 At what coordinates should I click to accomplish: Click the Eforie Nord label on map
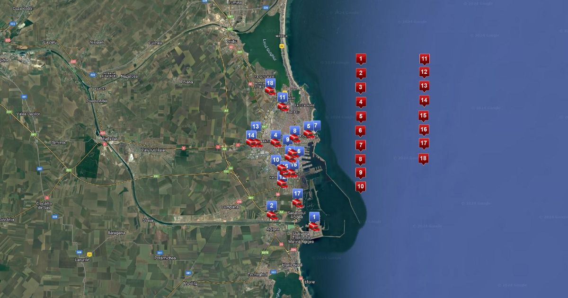pyautogui.click(x=292, y=265)
